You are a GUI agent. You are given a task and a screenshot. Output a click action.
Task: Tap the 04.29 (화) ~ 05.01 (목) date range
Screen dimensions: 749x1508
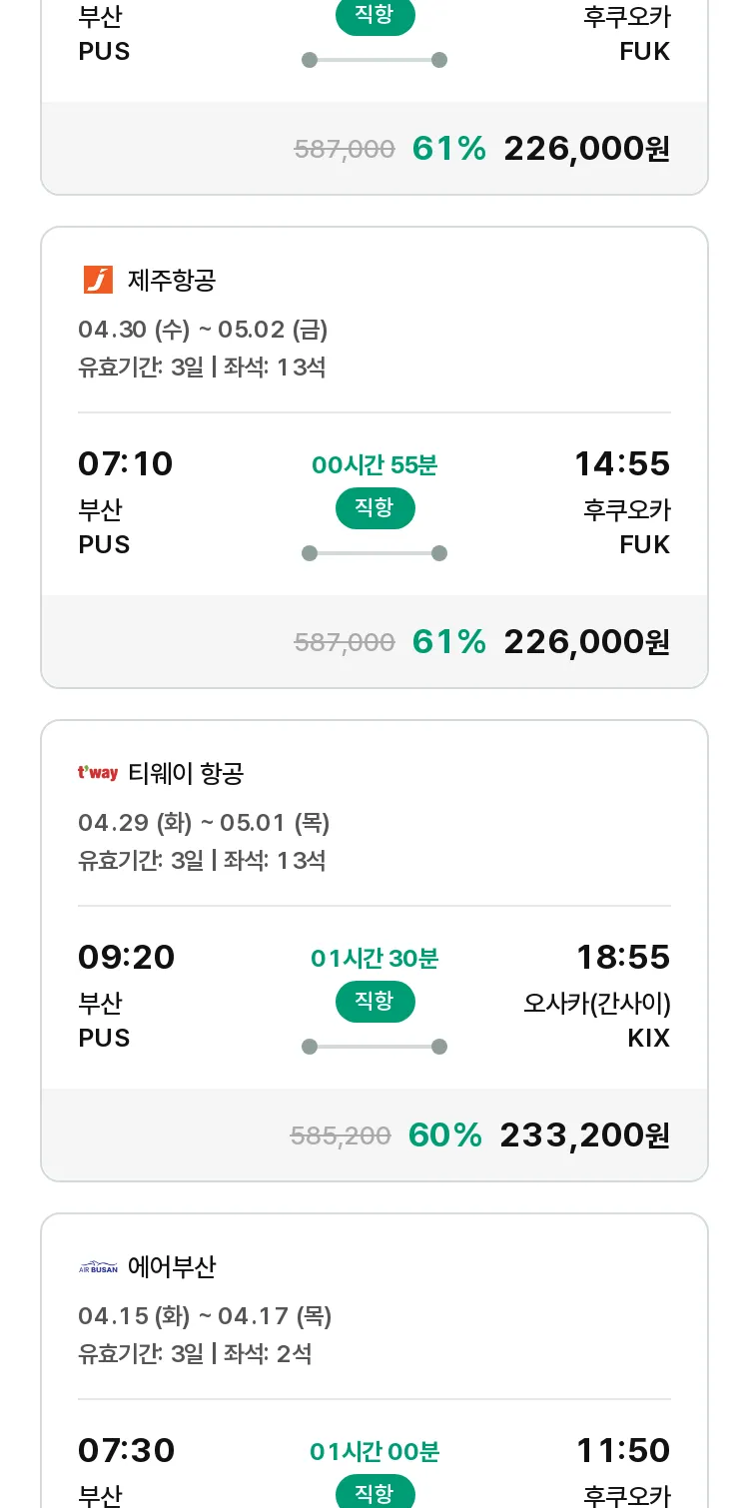click(x=204, y=823)
